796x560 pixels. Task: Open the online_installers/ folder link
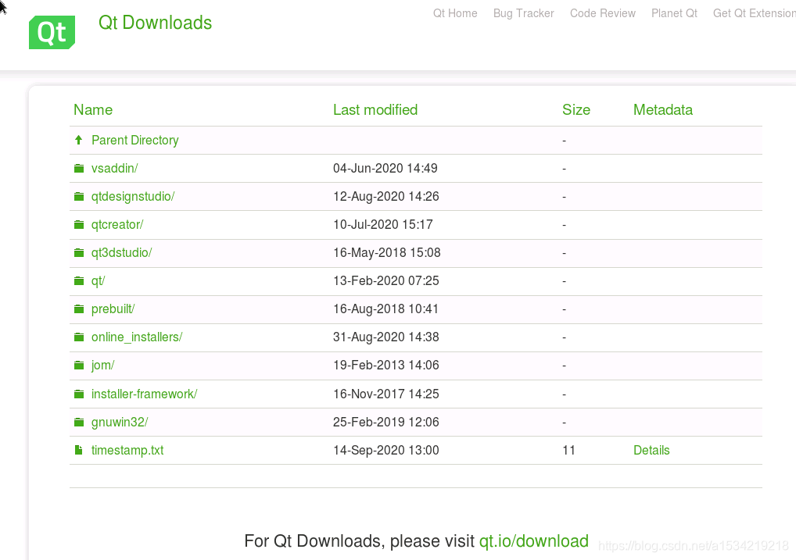click(137, 337)
